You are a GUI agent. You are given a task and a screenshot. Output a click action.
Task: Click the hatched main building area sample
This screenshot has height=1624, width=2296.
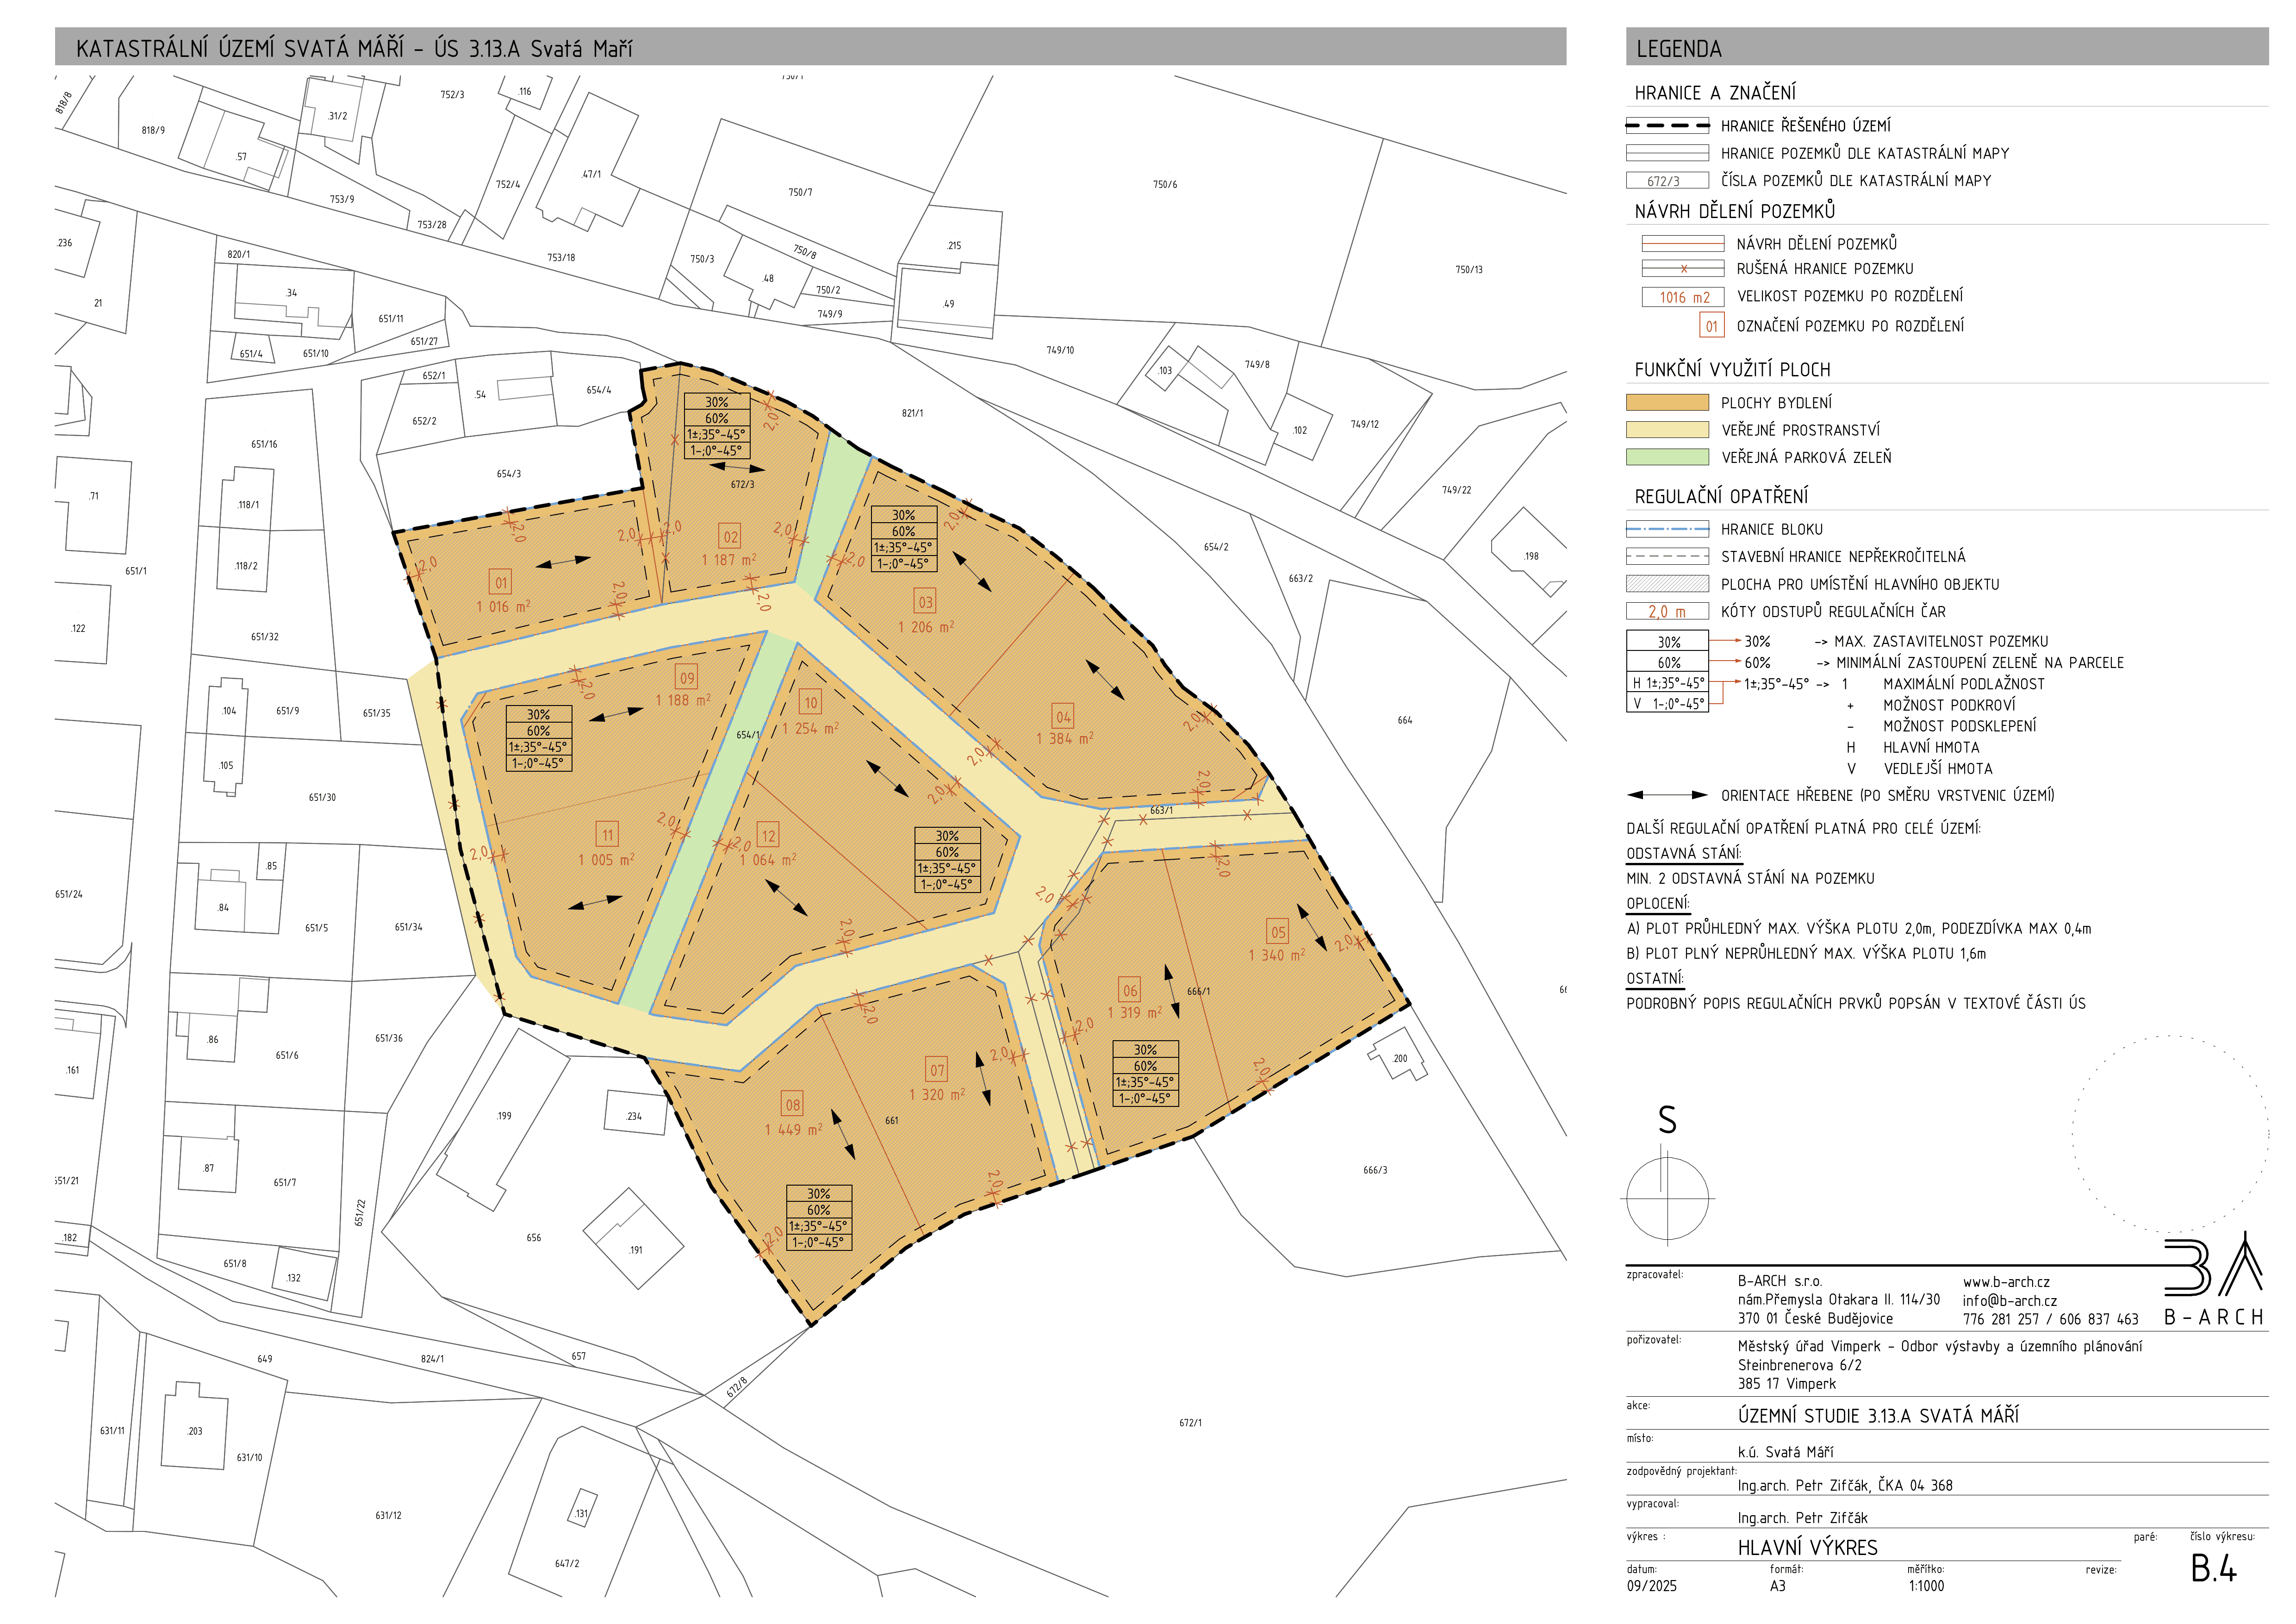[x=1667, y=584]
